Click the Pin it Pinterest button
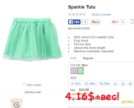Viewport: 134px width, 108px height. click(x=95, y=22)
